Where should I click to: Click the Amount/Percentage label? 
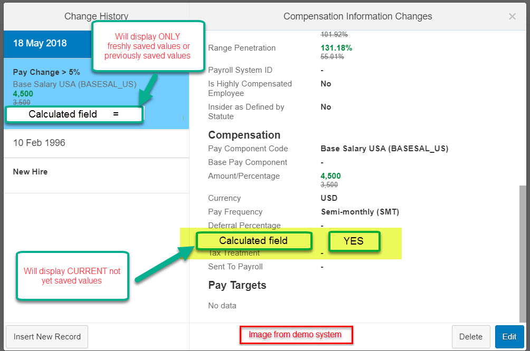244,176
